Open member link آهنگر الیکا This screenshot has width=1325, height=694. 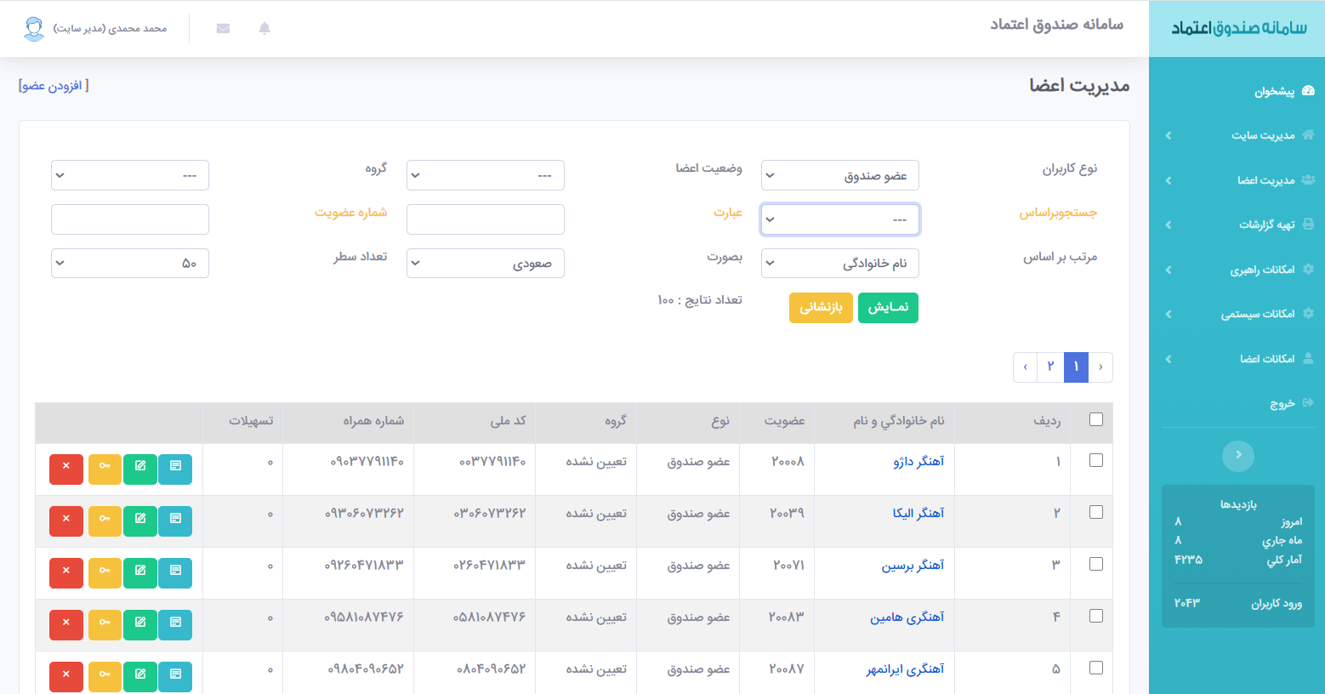pos(918,514)
